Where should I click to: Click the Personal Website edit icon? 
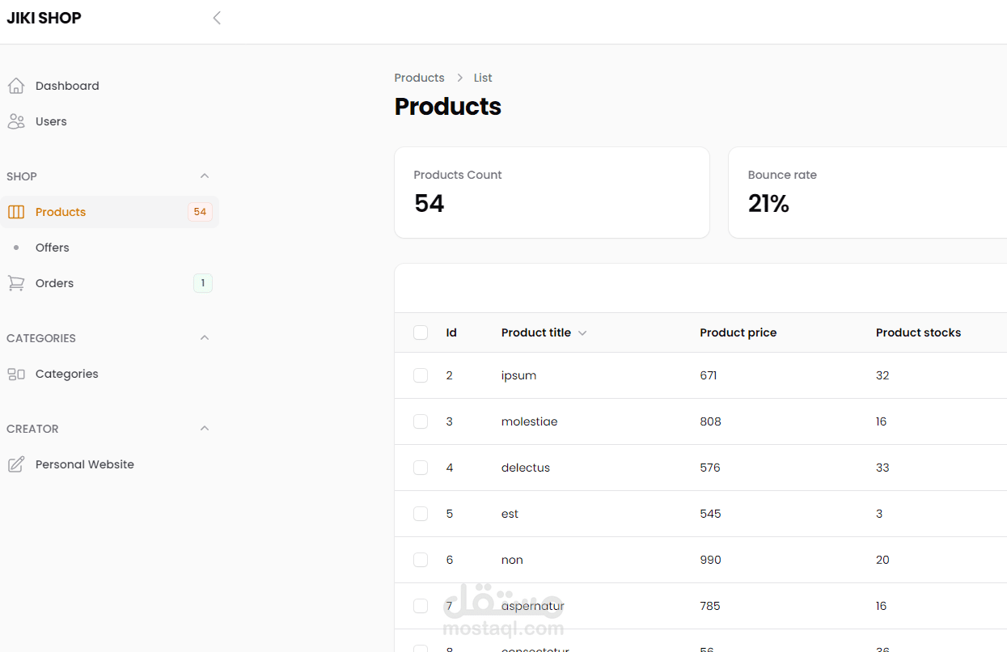point(15,464)
